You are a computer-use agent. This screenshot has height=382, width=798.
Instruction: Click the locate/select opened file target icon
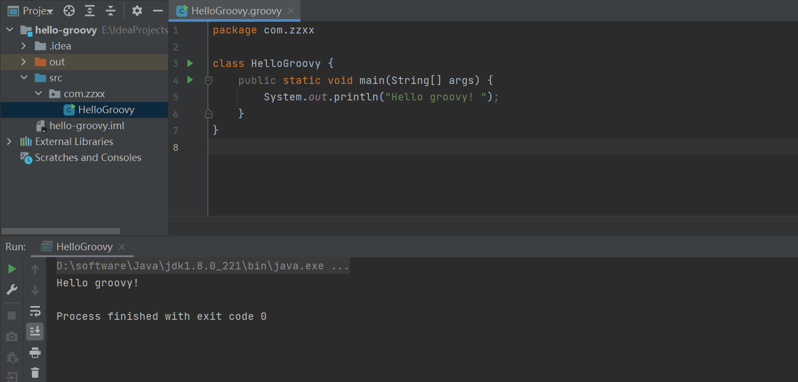[69, 11]
